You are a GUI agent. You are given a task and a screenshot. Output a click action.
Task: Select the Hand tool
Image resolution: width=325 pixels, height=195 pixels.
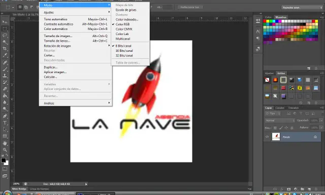click(x=5, y=143)
